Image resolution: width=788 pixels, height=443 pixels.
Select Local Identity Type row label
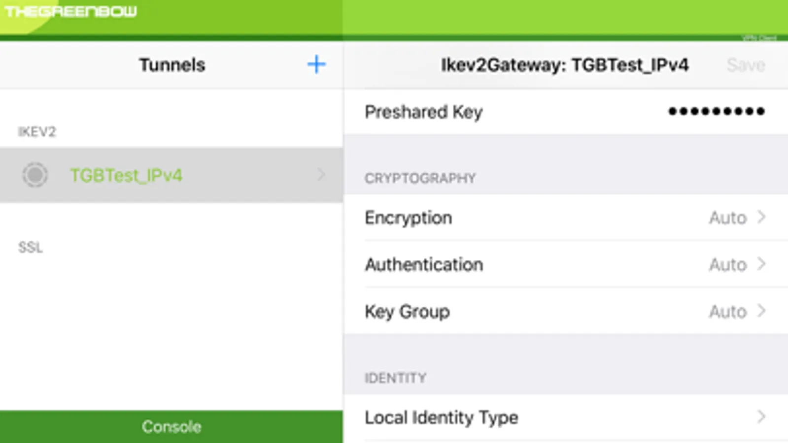[442, 417]
